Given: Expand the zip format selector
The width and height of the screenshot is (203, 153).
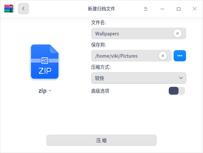Looking at the screenshot, I should 45,91.
